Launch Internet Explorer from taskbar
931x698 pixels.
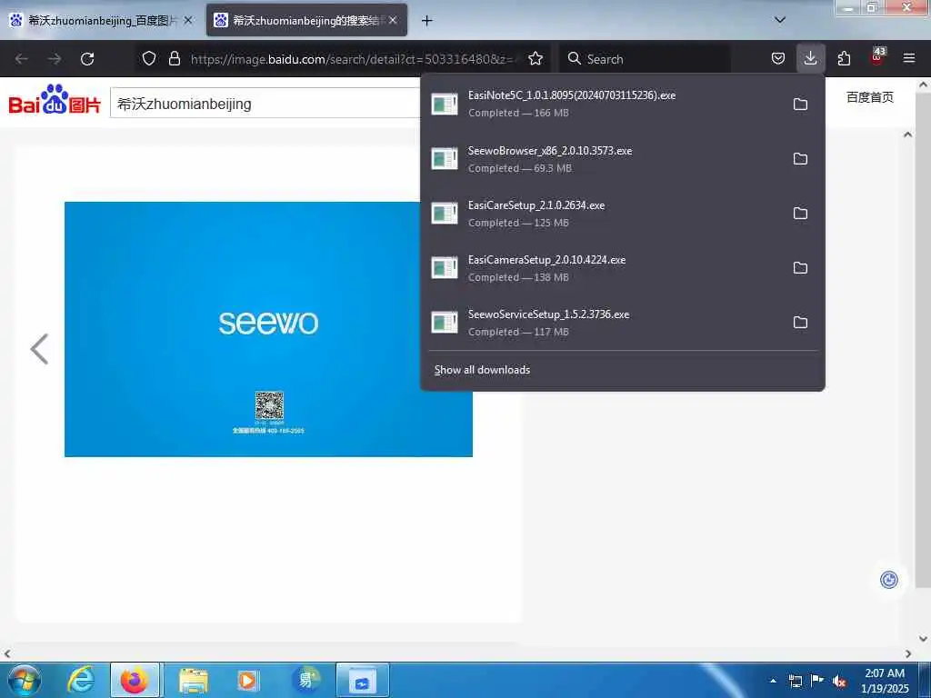tap(80, 680)
